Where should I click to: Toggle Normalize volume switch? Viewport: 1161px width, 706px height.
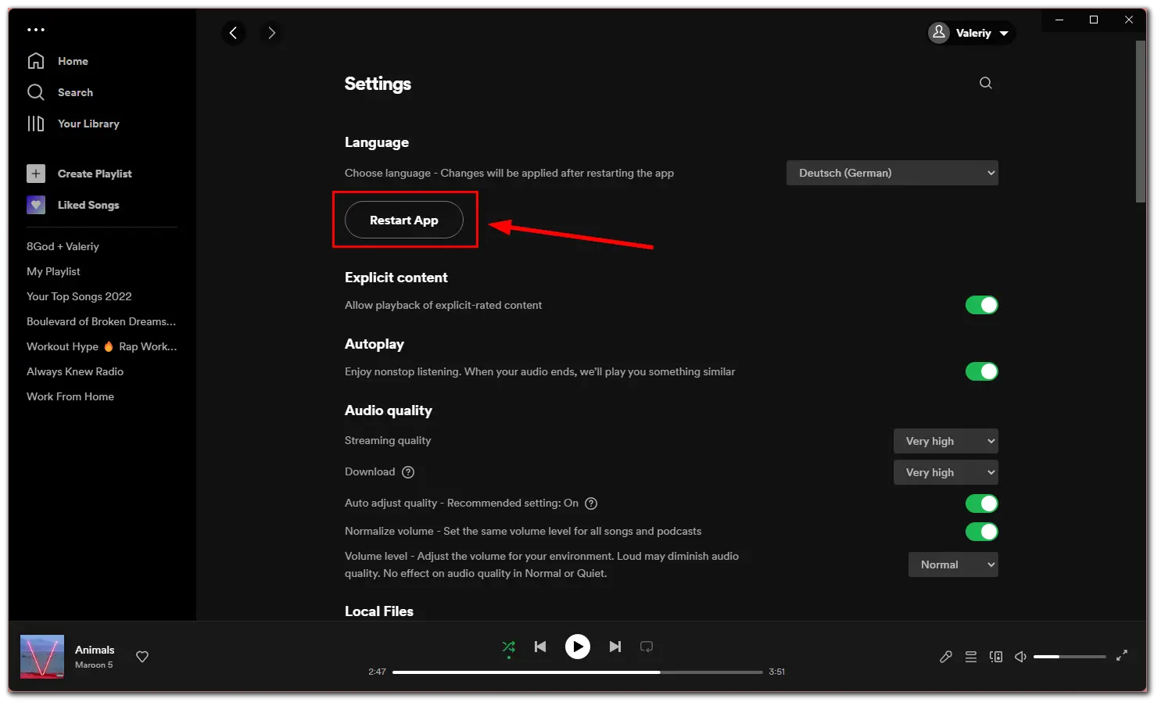pyautogui.click(x=981, y=532)
